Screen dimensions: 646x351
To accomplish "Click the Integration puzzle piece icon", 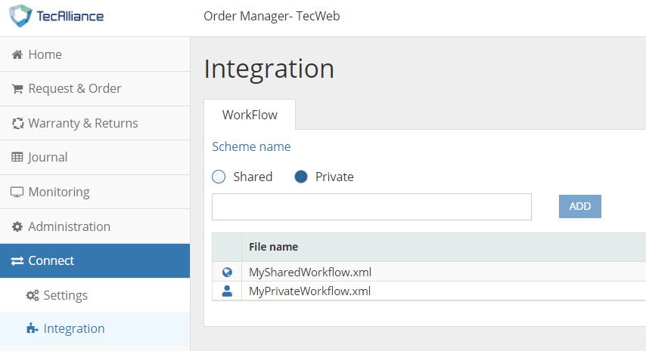I will tap(33, 329).
